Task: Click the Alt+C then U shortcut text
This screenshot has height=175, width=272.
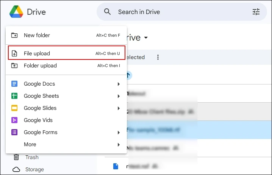Action: click(108, 53)
